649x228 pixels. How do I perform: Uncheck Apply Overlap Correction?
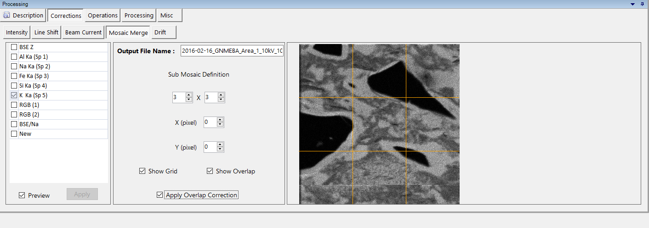[159, 195]
